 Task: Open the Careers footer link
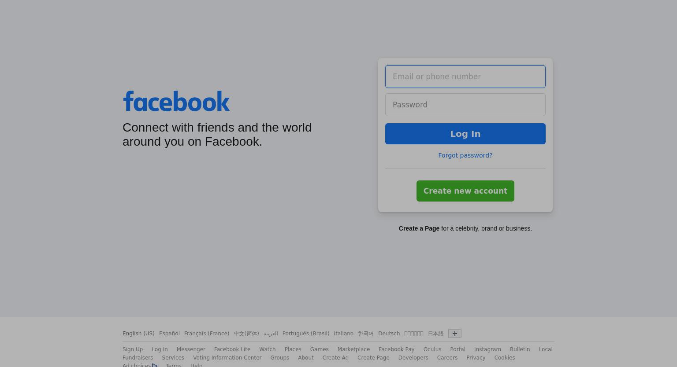point(447,358)
